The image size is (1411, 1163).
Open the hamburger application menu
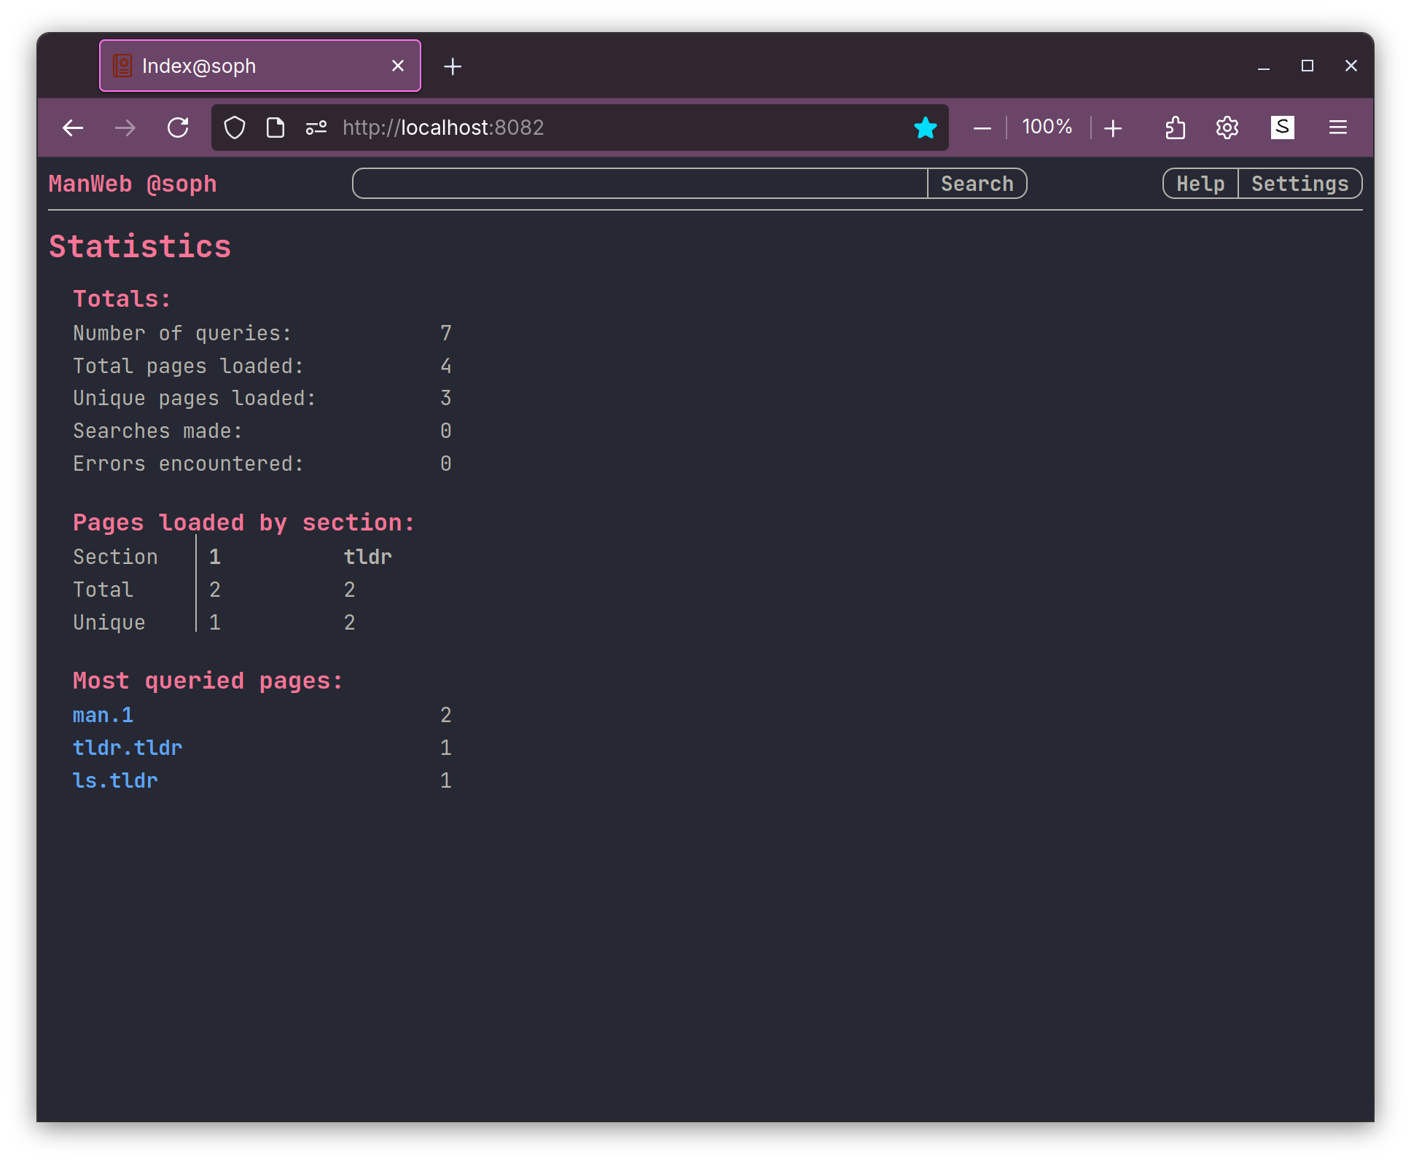1337,128
